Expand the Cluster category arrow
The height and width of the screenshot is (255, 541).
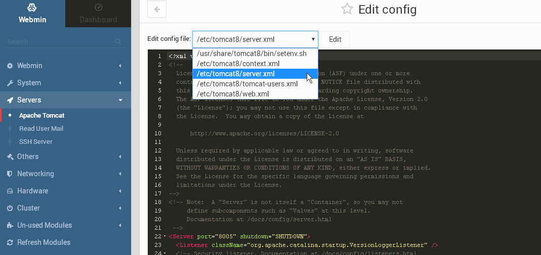120,208
